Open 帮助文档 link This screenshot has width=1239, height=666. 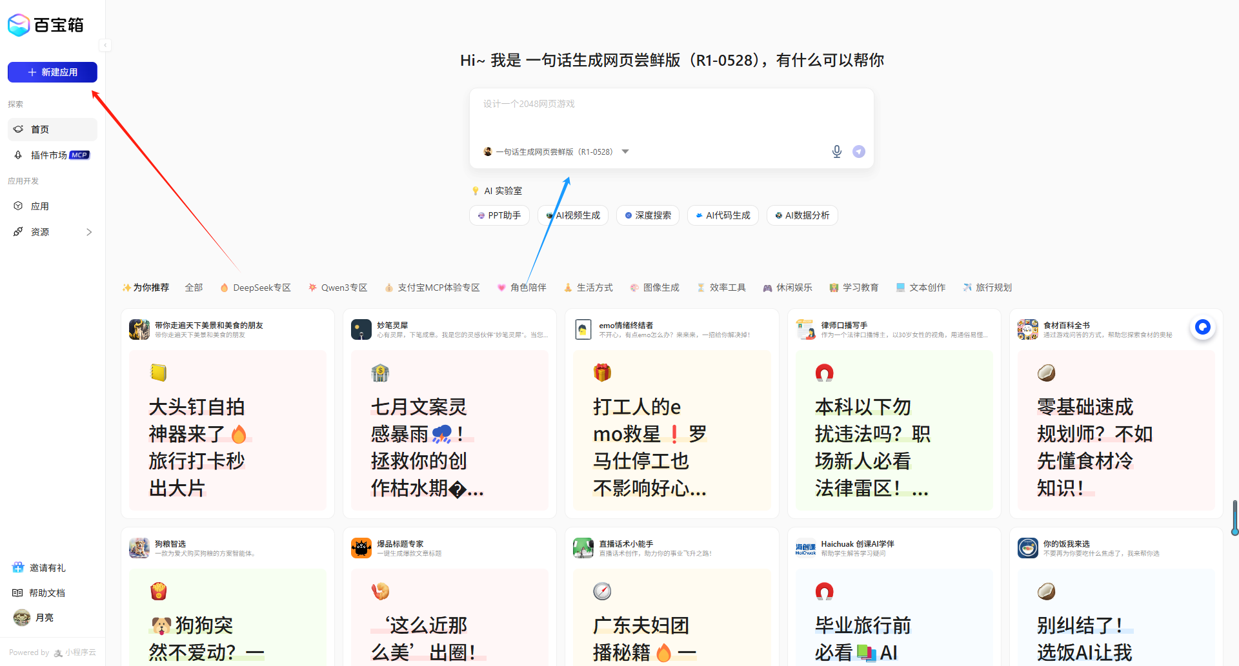pos(39,593)
